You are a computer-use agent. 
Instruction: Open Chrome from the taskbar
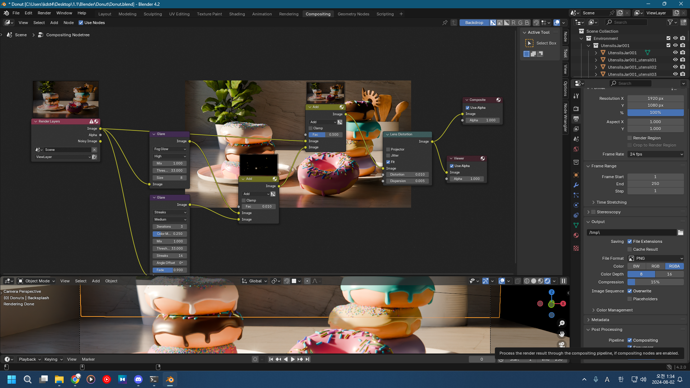click(x=75, y=379)
